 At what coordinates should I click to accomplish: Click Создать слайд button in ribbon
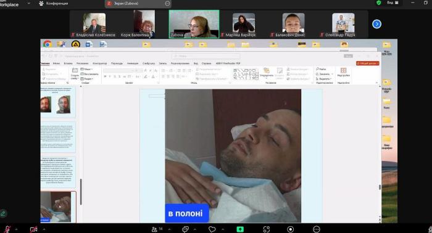click(75, 73)
